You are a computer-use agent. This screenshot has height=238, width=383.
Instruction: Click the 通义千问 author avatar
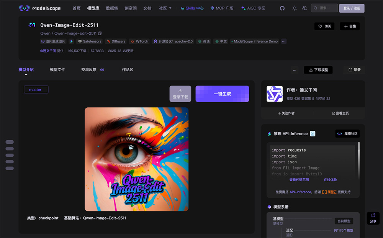274,94
